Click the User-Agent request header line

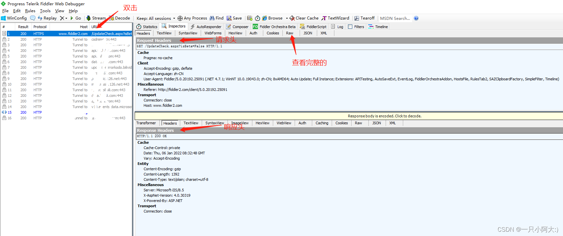point(351,79)
